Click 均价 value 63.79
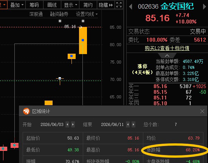 click(x=194, y=138)
